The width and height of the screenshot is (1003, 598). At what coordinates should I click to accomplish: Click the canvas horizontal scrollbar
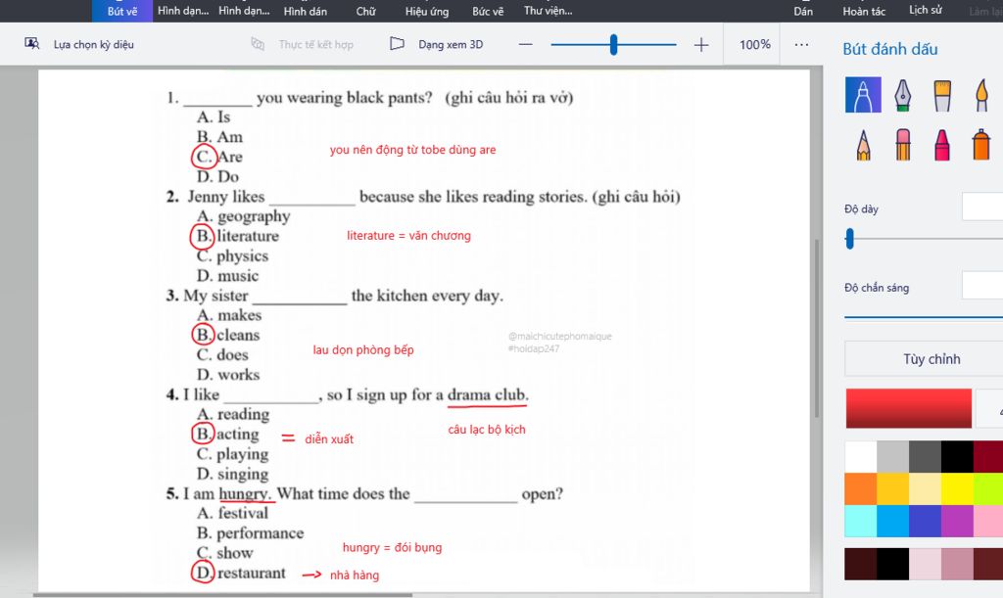222,595
